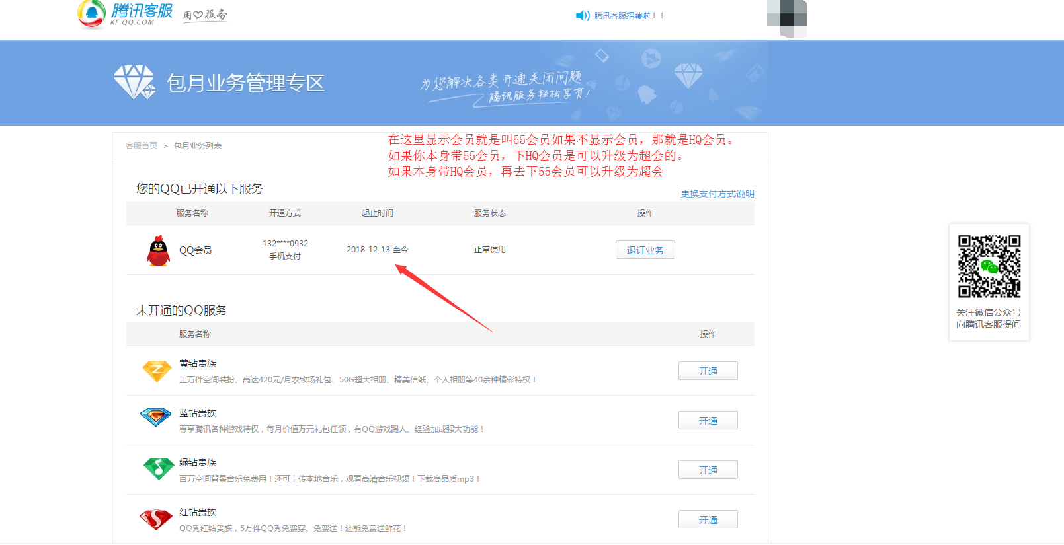Click 开通 button for 蓝钻贵族
This screenshot has width=1064, height=545.
pos(708,420)
